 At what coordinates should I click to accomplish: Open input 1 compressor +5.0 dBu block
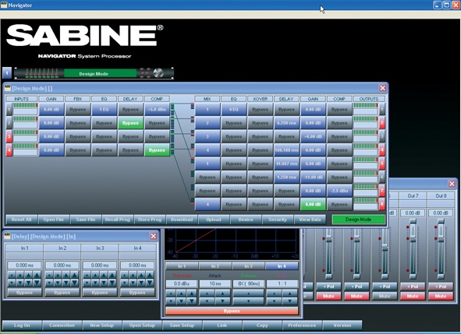pos(157,110)
